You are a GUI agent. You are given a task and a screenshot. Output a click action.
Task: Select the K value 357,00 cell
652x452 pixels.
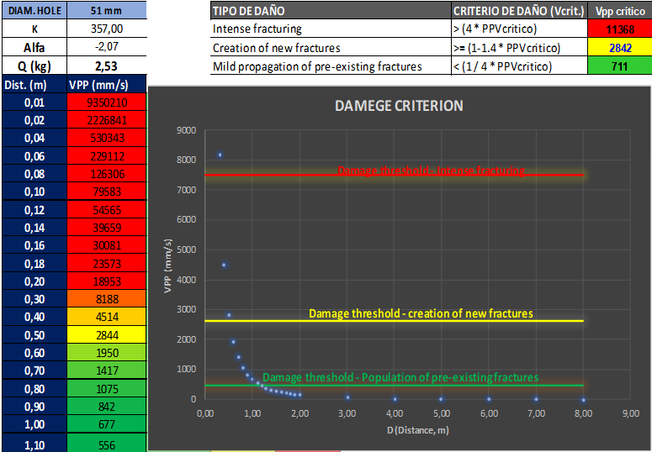point(107,29)
